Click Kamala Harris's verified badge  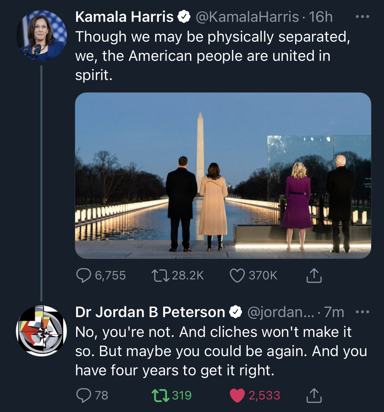point(184,17)
